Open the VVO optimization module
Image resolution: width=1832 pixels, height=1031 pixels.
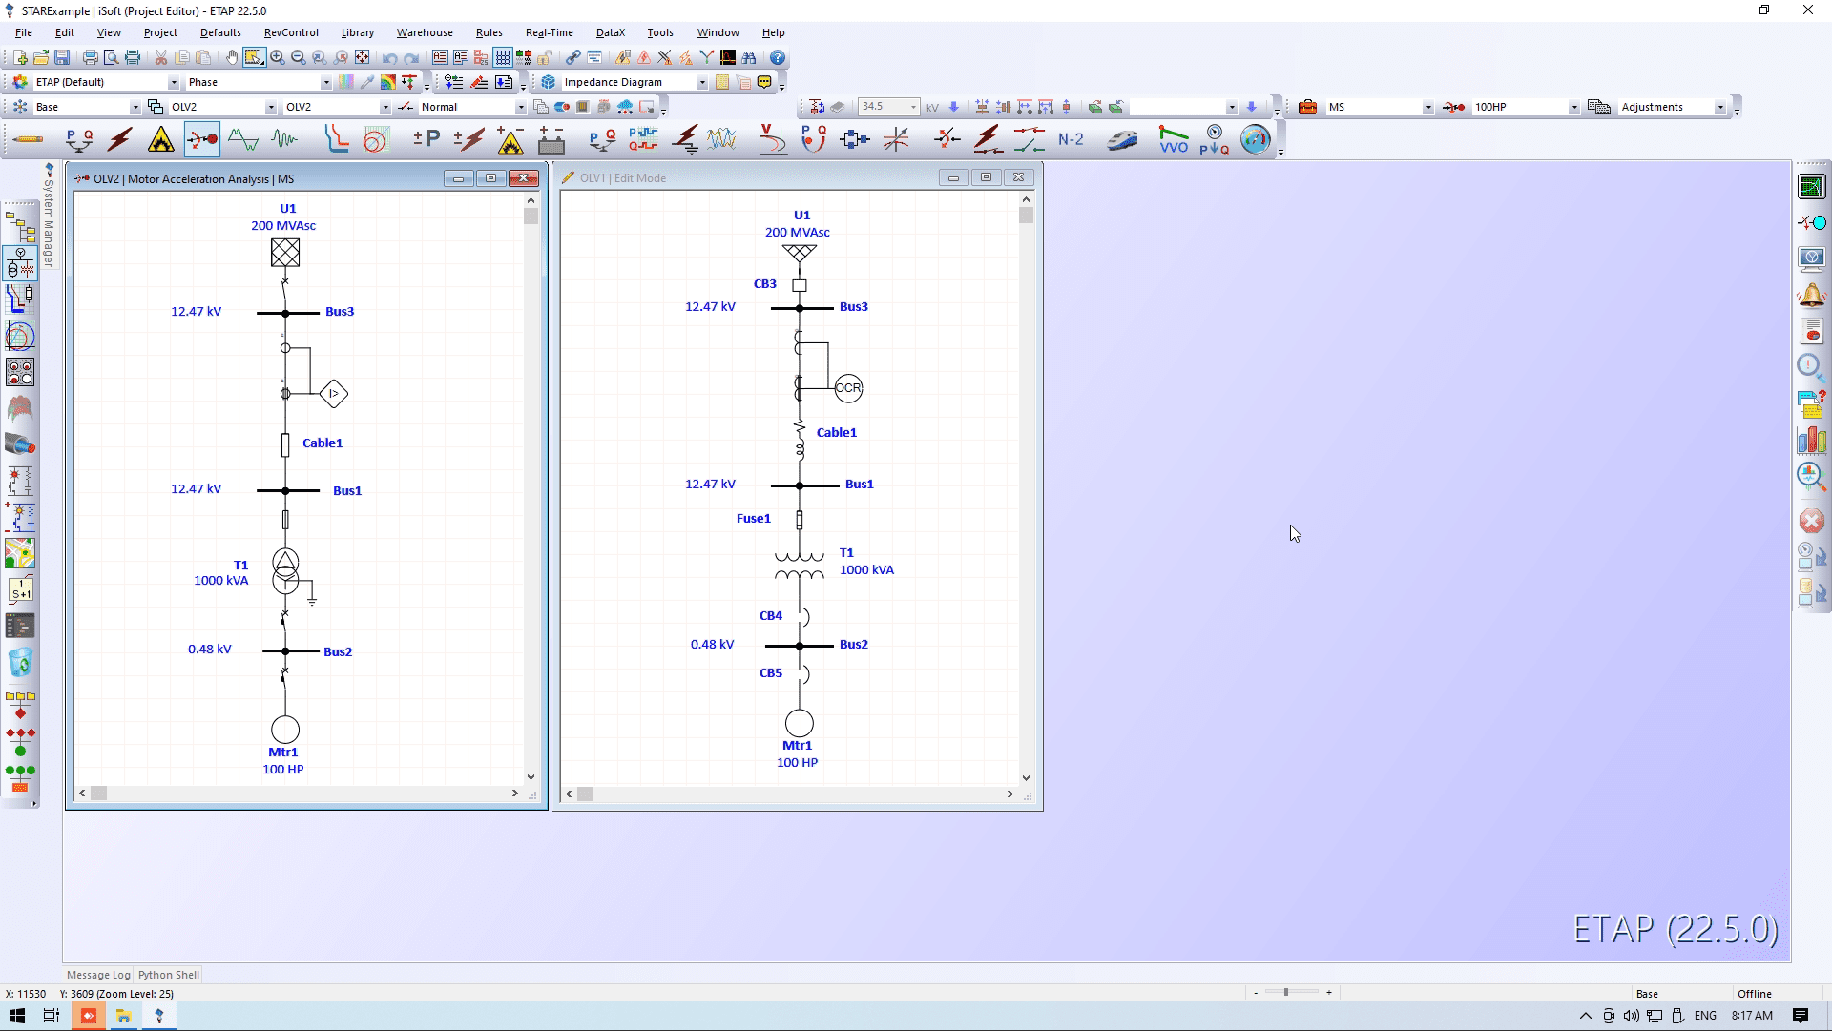click(1173, 140)
